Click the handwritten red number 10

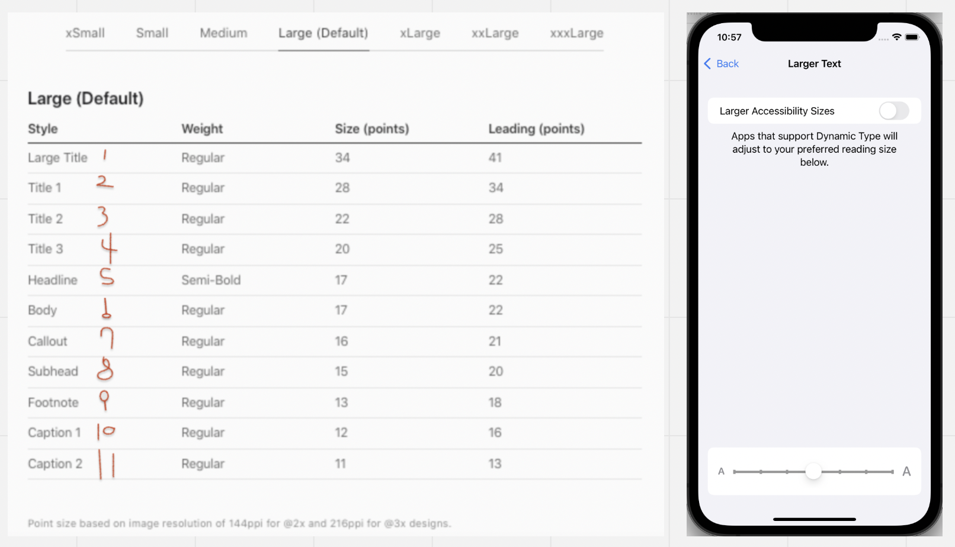click(x=105, y=432)
